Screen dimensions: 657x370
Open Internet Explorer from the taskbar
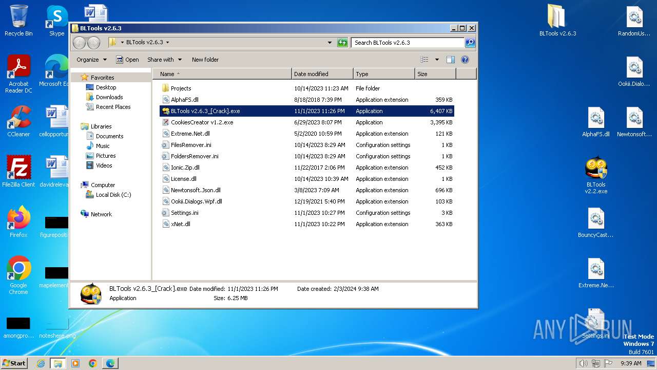click(x=41, y=363)
